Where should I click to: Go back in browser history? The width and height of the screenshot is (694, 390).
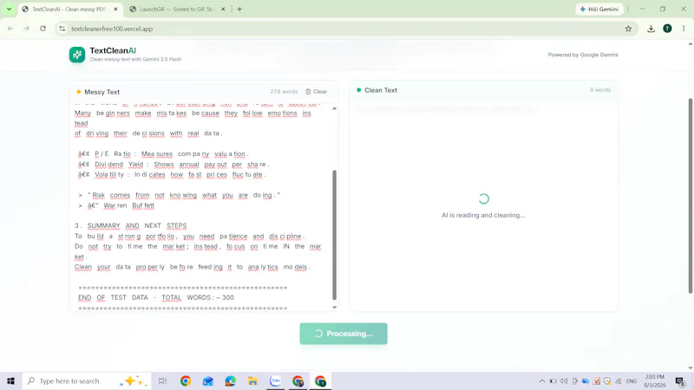10,29
